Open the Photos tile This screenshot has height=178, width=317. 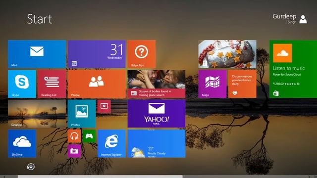pyautogui.click(x=82, y=114)
